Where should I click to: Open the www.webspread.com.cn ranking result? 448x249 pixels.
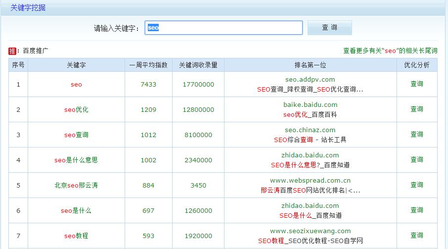[310, 181]
